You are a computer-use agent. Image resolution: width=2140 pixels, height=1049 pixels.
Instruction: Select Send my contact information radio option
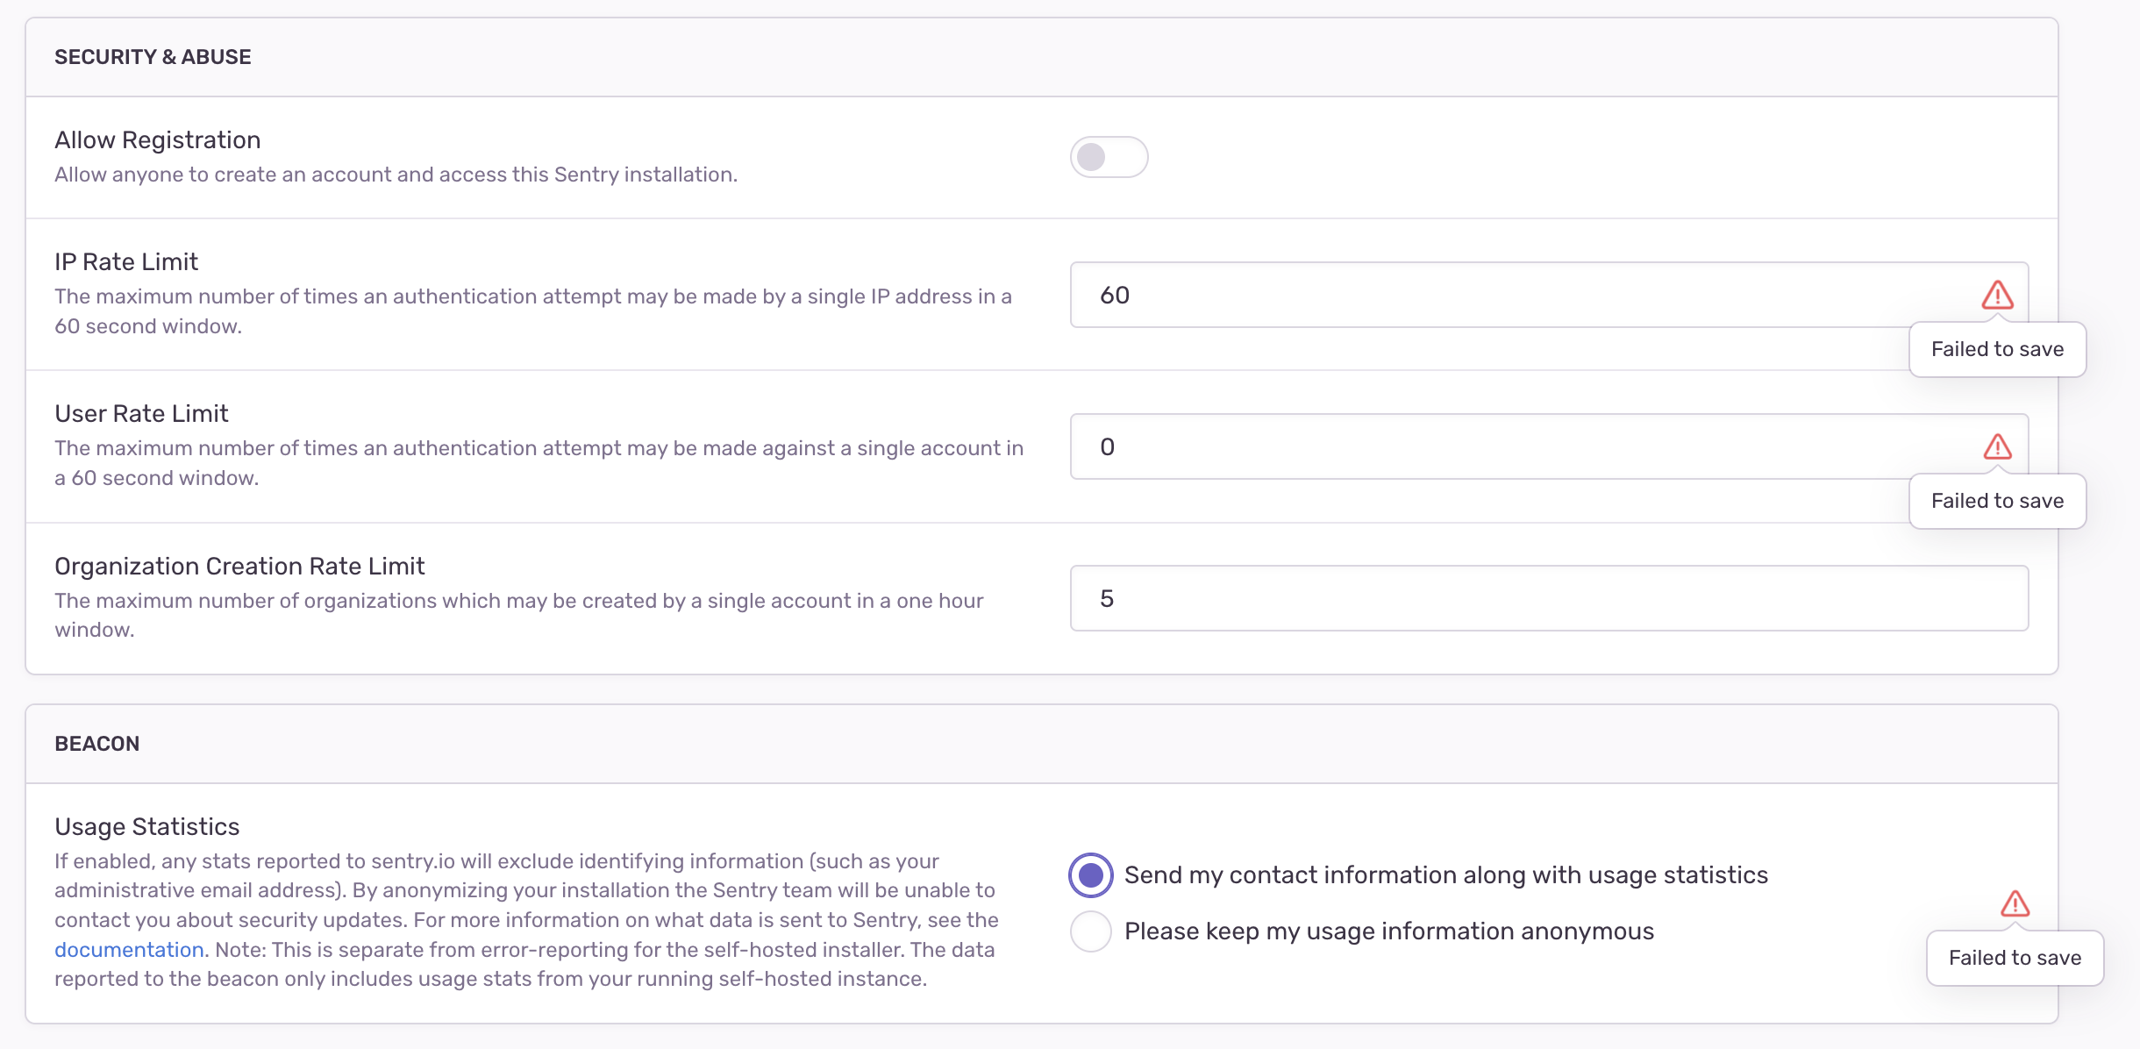(1090, 874)
